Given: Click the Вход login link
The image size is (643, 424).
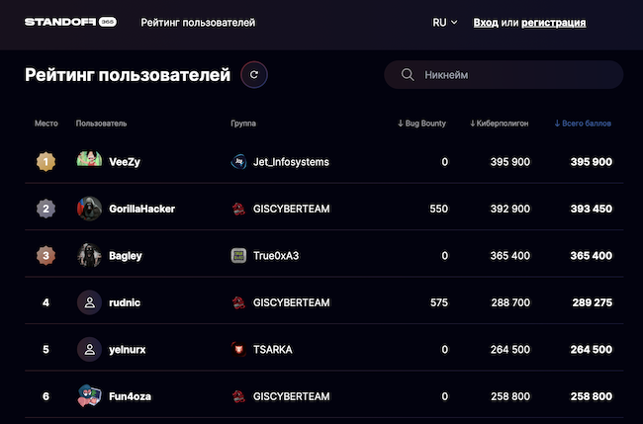Looking at the screenshot, I should tap(486, 22).
